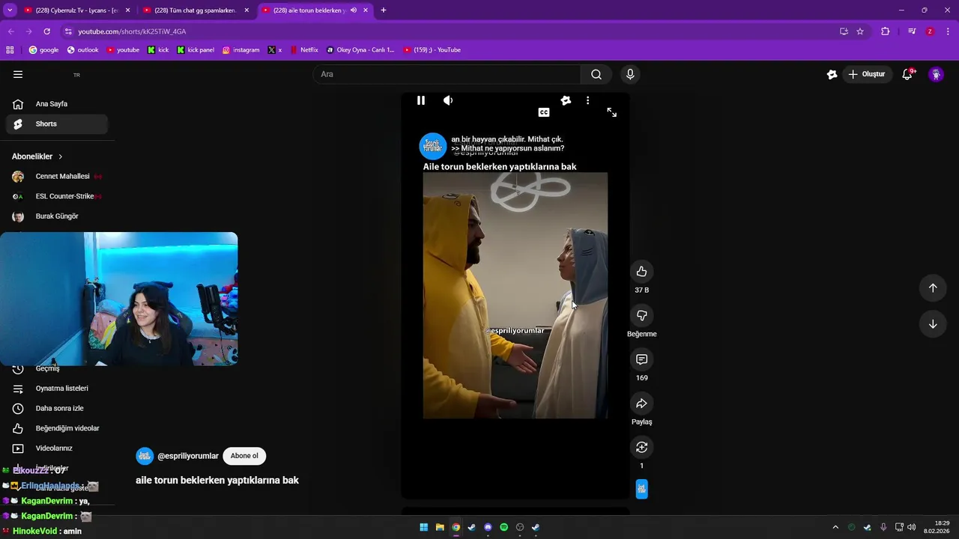Image resolution: width=959 pixels, height=539 pixels.
Task: Open the Okey Oyna - Canlı bookmark
Action: point(360,50)
